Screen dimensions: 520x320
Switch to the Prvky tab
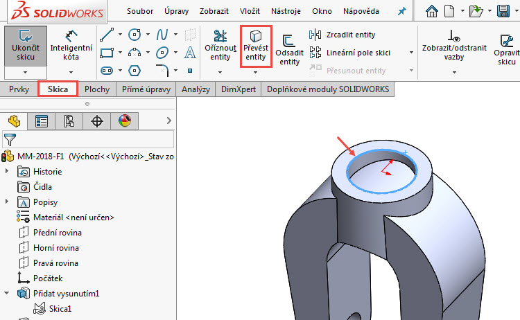point(19,89)
